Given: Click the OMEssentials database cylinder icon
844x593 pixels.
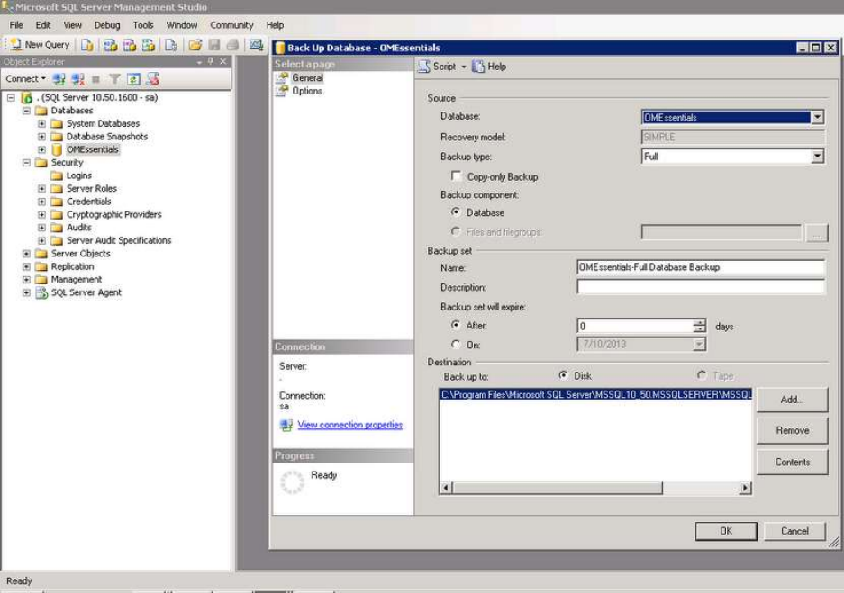Looking at the screenshot, I should pyautogui.click(x=57, y=149).
